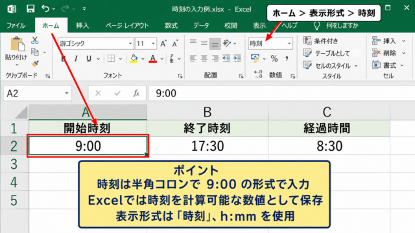Click the Insert Function fx icon
This screenshot has height=233, width=415.
(136, 93)
